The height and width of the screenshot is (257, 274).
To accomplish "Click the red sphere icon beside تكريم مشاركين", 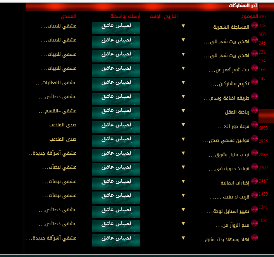I will click(254, 82).
